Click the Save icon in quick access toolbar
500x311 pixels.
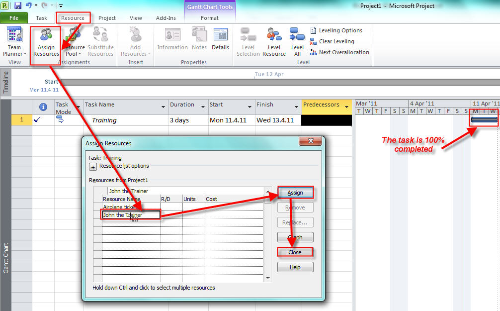click(x=18, y=5)
